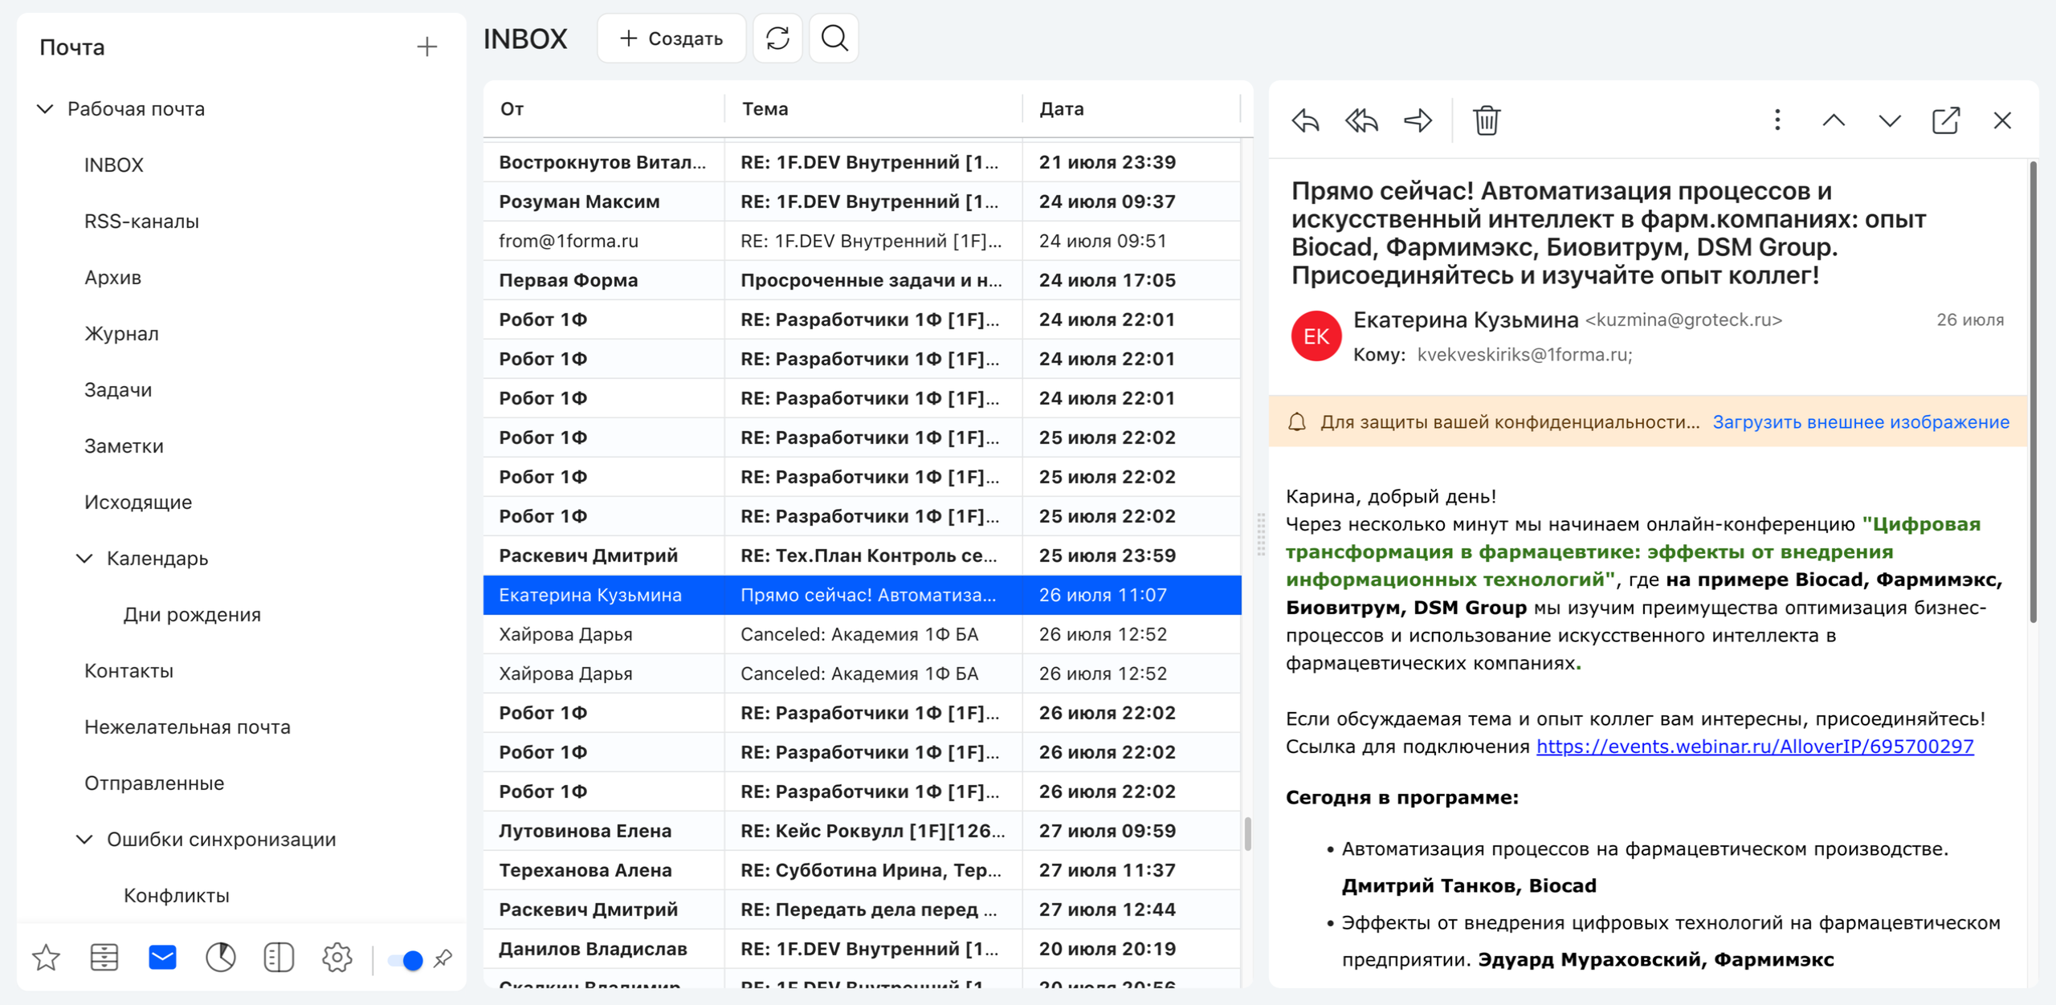The height and width of the screenshot is (1005, 2056).
Task: Click sender address kuzmina@groteck.ru
Action: 1683,320
